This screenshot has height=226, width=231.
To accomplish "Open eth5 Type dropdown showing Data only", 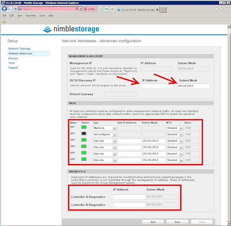I will tap(105, 154).
